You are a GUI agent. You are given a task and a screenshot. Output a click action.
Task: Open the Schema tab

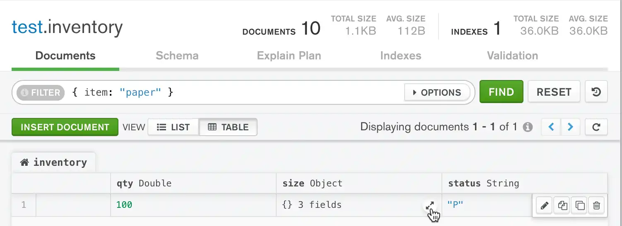pyautogui.click(x=177, y=56)
